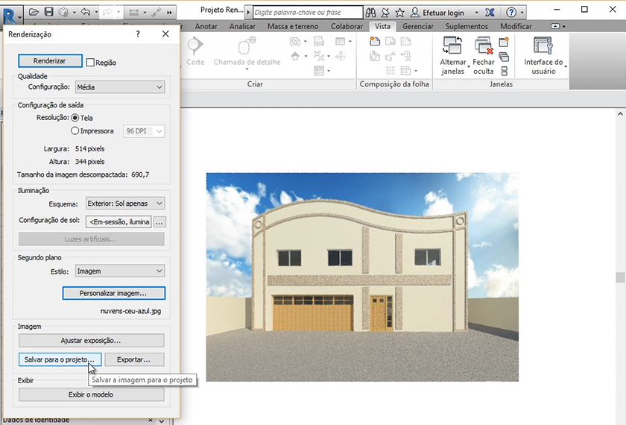Click the Alternar janelas icon
626x425 pixels.
click(x=452, y=48)
